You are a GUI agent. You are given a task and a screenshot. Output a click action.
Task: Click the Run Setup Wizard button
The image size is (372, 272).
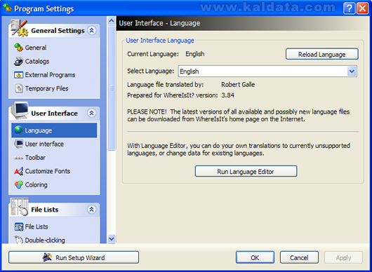74,257
